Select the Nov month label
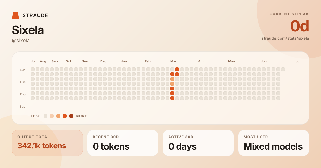 tap(85, 61)
